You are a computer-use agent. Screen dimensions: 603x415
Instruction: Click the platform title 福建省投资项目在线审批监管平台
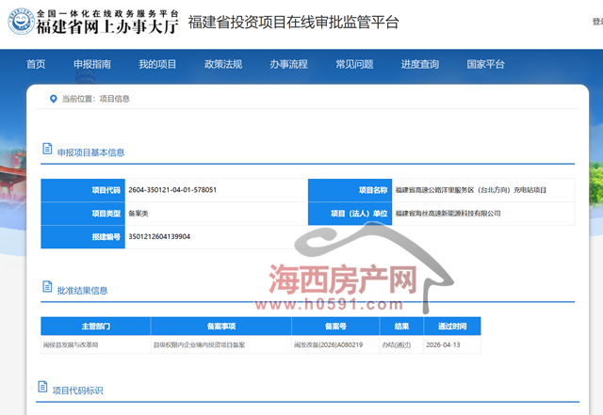tap(293, 22)
